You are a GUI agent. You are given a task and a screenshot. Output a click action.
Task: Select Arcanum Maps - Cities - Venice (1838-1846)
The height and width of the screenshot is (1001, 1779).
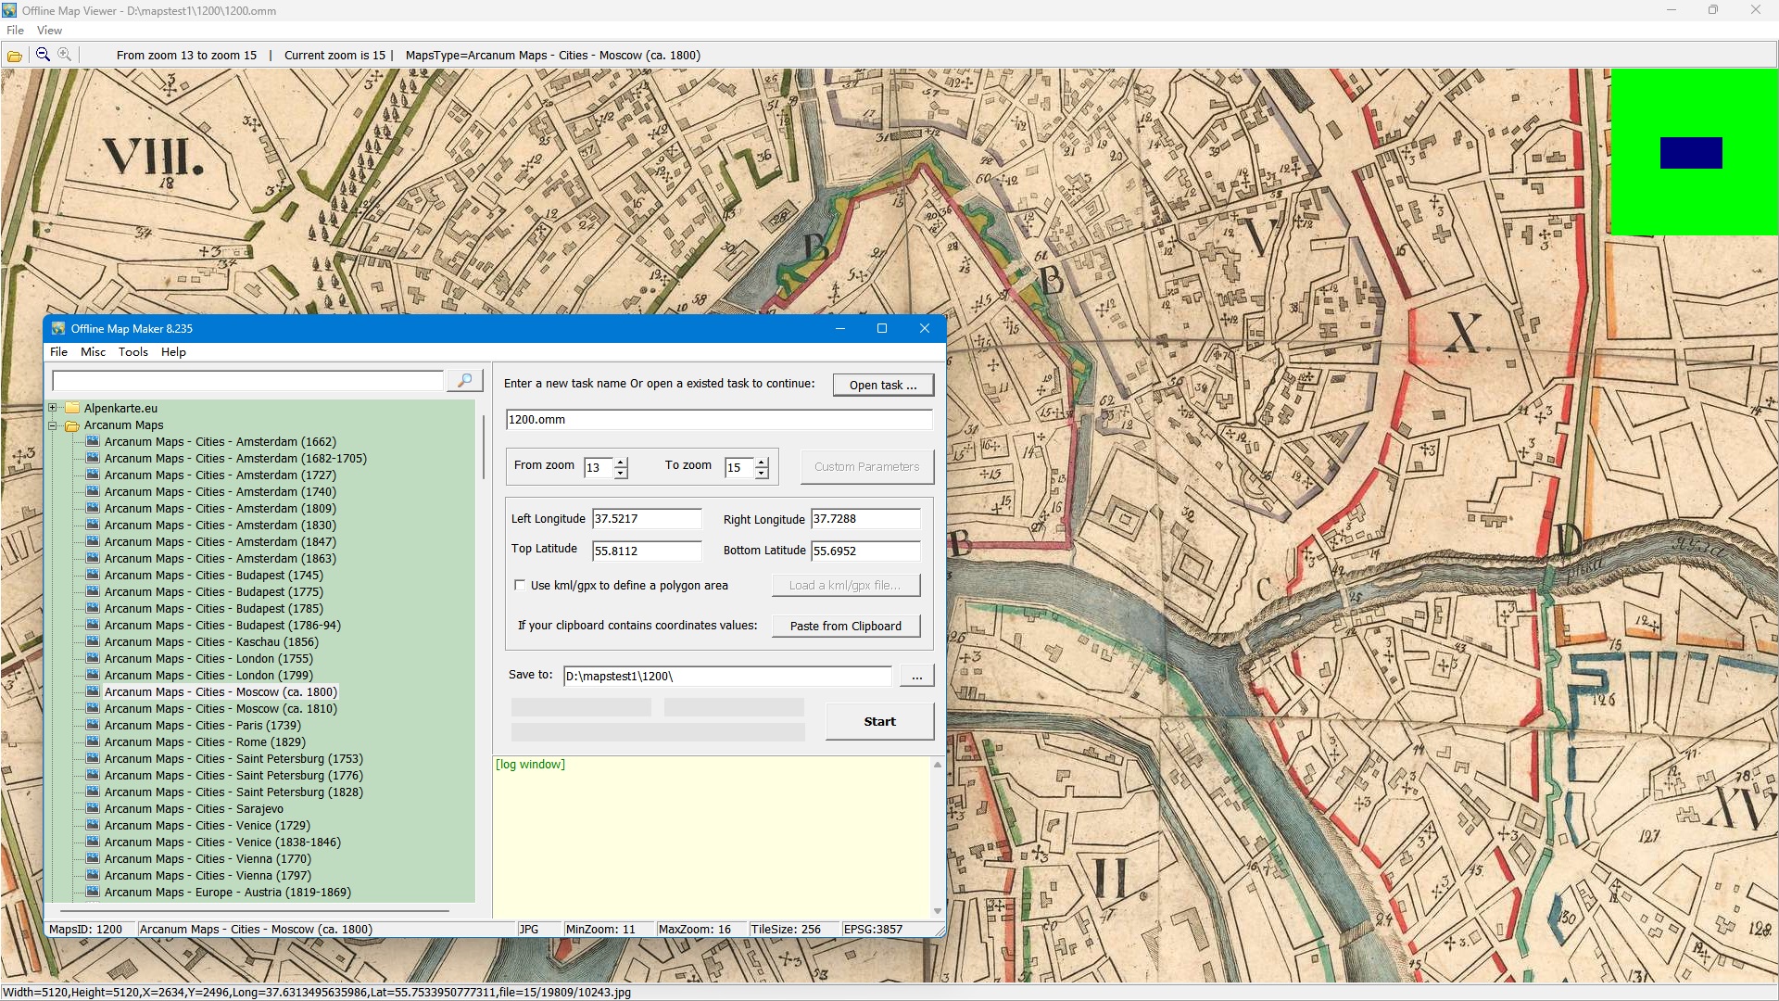(222, 843)
